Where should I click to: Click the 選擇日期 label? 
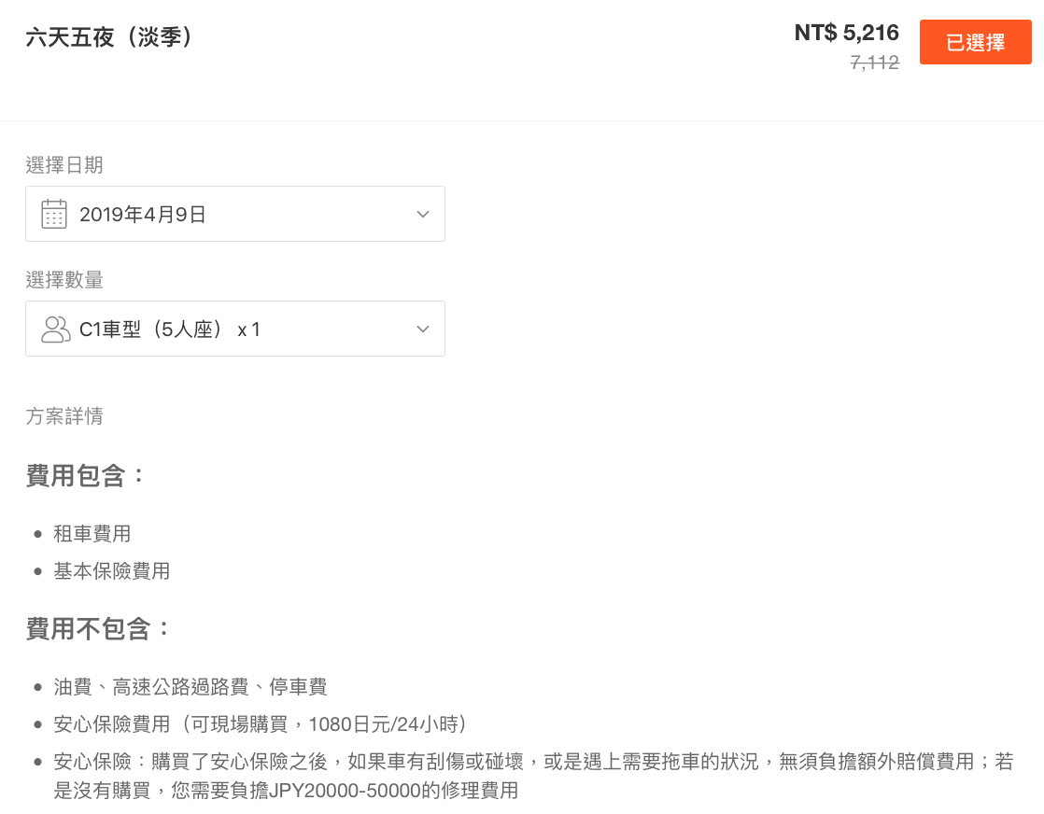[x=64, y=165]
